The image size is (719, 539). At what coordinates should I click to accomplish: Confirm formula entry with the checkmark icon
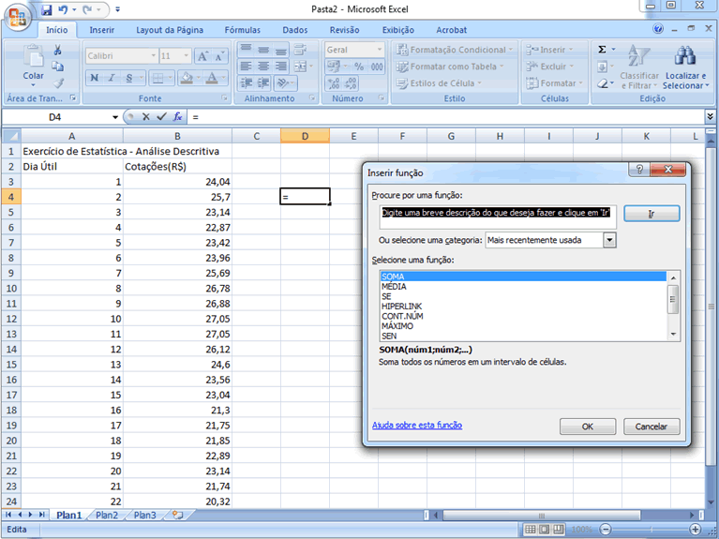pyautogui.click(x=161, y=117)
